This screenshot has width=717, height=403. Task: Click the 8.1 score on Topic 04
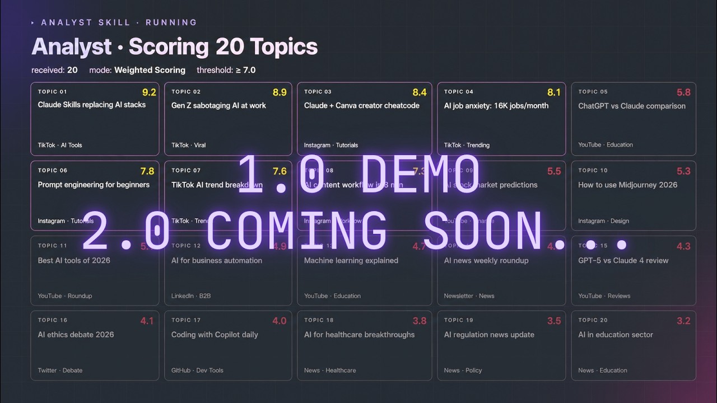coord(554,92)
